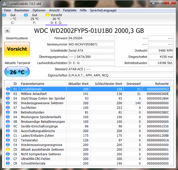Click status orb of Suchfehler row
178x170 pixels.
[x=8, y=108]
